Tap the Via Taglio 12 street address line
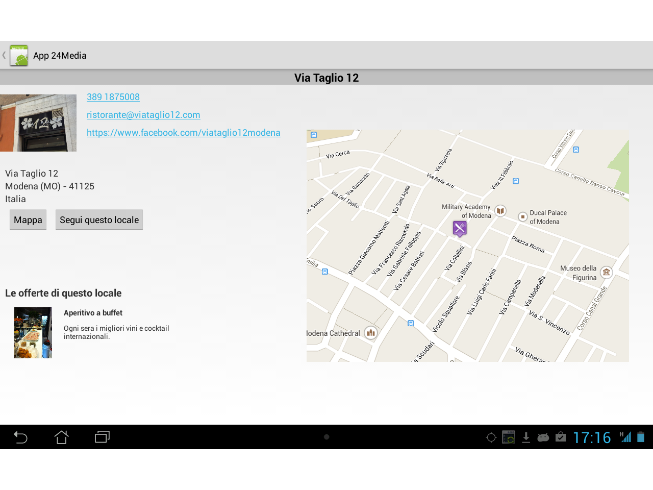The width and height of the screenshot is (653, 490). (32, 174)
